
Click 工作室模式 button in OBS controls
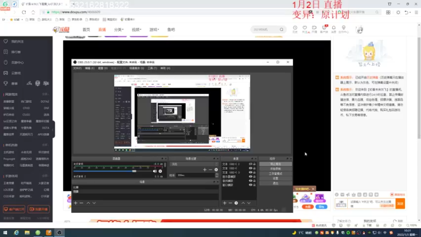(x=275, y=174)
